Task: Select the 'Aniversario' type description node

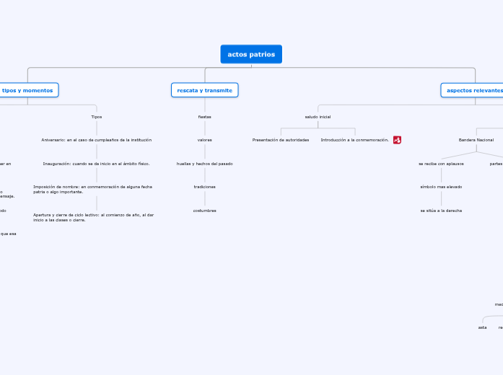Action: (x=96, y=140)
